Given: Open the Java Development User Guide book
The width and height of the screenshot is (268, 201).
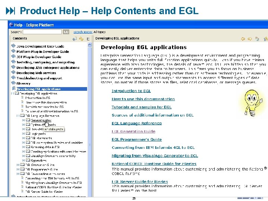Looking at the screenshot, I should tap(40, 46).
